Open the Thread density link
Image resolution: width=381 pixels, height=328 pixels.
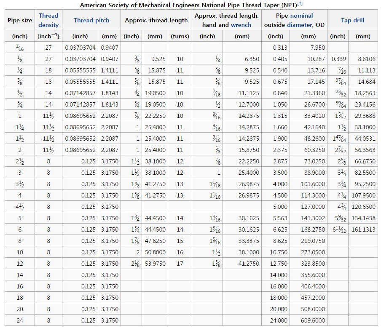[48, 20]
